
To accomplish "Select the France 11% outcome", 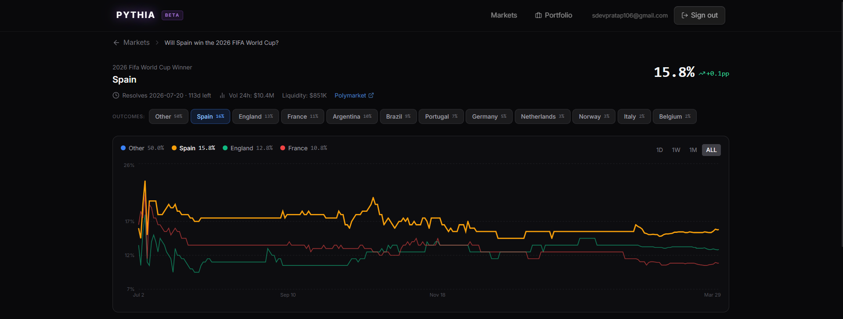I will click(303, 116).
